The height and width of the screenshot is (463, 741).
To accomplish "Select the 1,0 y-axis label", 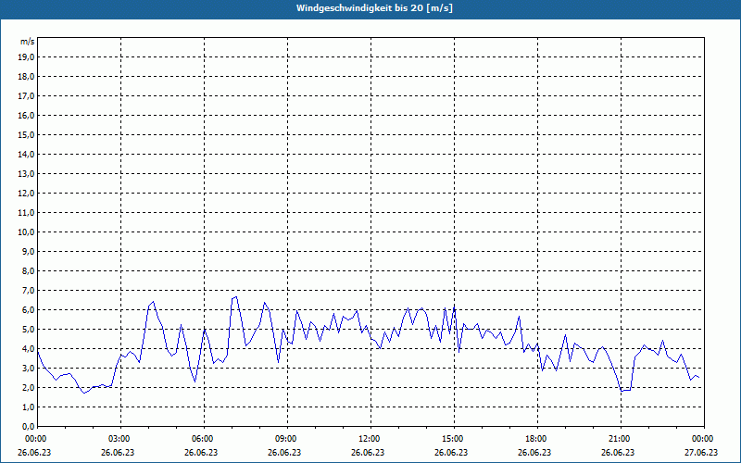I will point(29,407).
